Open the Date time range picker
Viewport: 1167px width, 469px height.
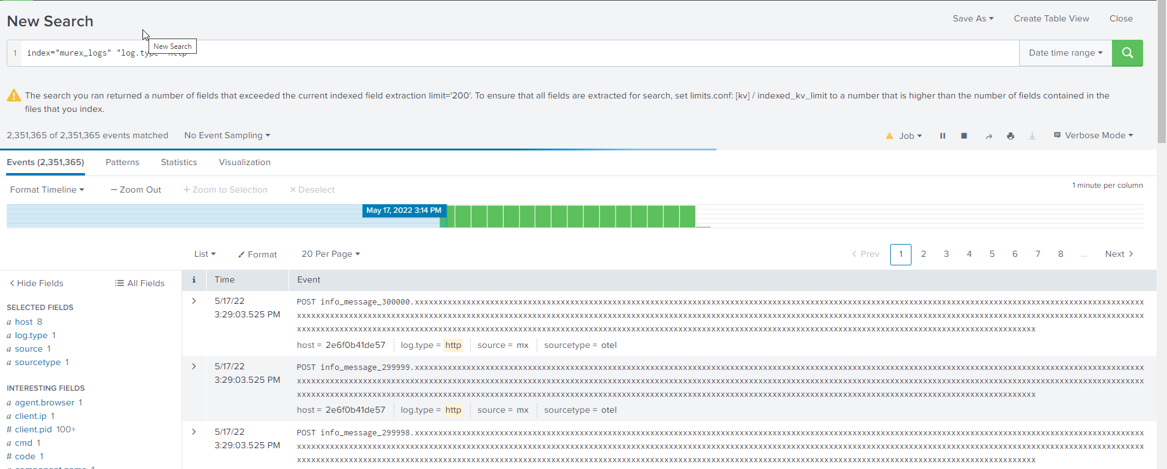coord(1065,53)
